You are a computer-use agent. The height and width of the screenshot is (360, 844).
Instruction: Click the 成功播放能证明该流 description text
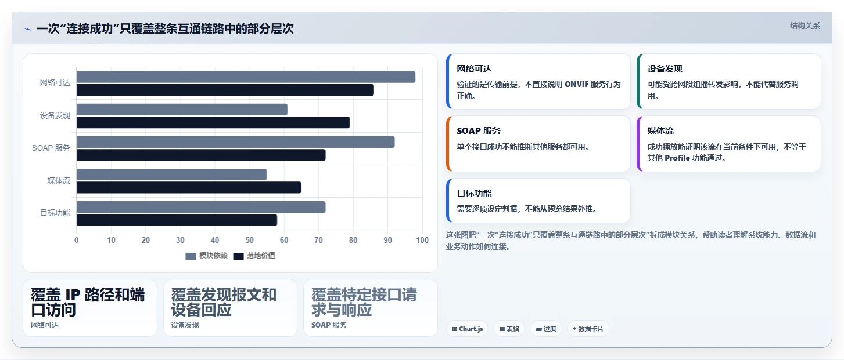tap(727, 152)
